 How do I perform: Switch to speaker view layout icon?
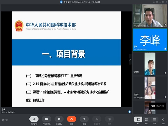tap(138, 119)
